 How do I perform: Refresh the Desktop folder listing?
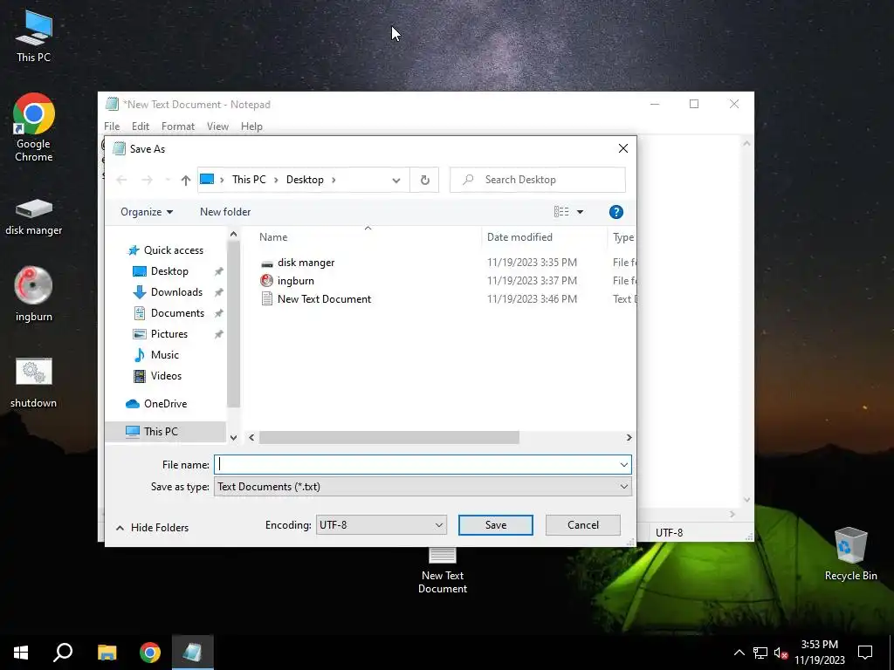425,180
